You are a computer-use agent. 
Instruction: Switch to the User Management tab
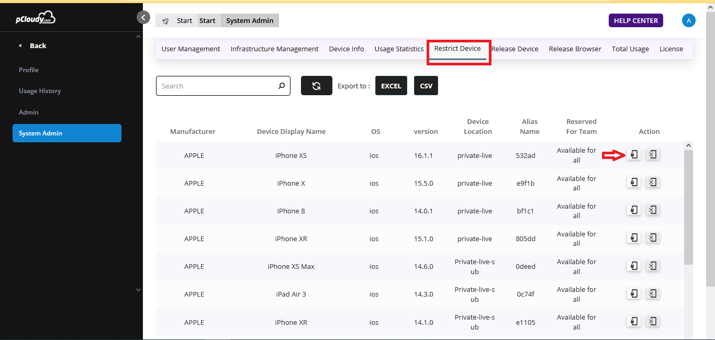(191, 49)
